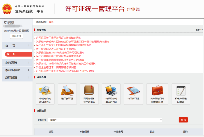Open 更多 >> notices link
Screen dimensions: 204x137
[199, 30]
